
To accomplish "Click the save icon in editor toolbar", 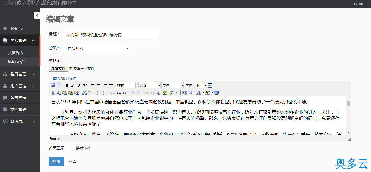I will coord(53,85).
